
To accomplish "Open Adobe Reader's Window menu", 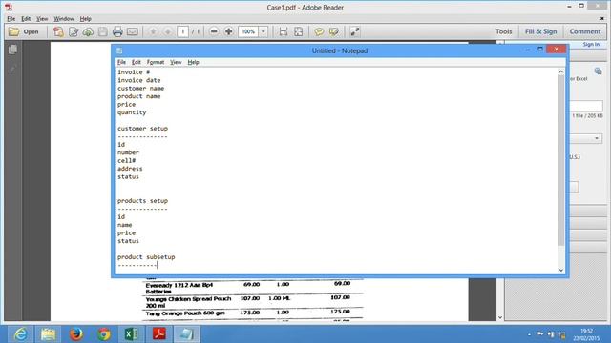I will (x=64, y=19).
